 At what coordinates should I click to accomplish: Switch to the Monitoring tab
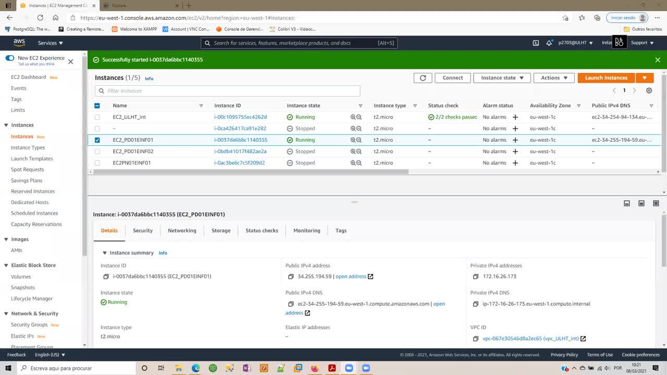click(x=307, y=231)
